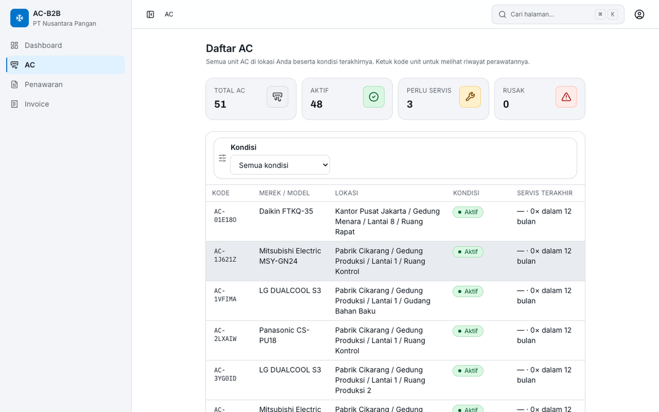Toggle the sidebar collapse icon
The image size is (659, 412).
click(x=150, y=14)
